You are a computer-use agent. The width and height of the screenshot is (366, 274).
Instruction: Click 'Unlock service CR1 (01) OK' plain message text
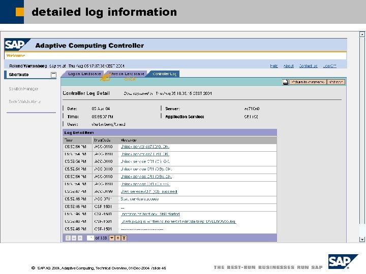point(145,161)
